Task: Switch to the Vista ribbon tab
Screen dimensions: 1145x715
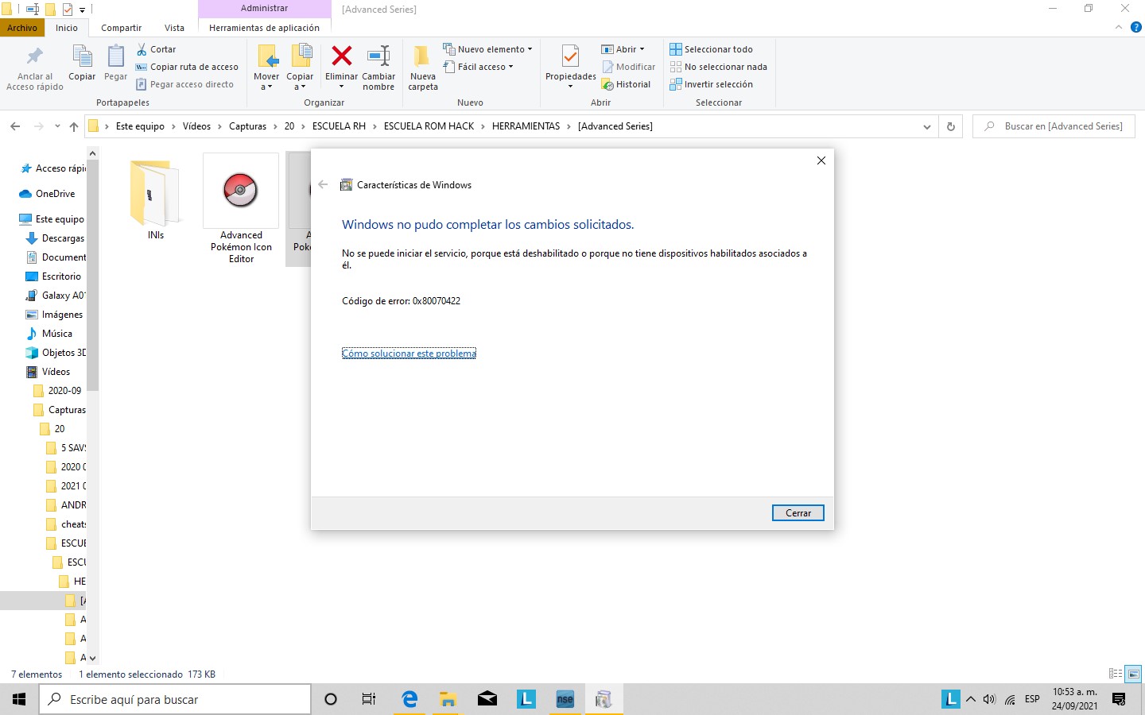Action: (x=174, y=28)
